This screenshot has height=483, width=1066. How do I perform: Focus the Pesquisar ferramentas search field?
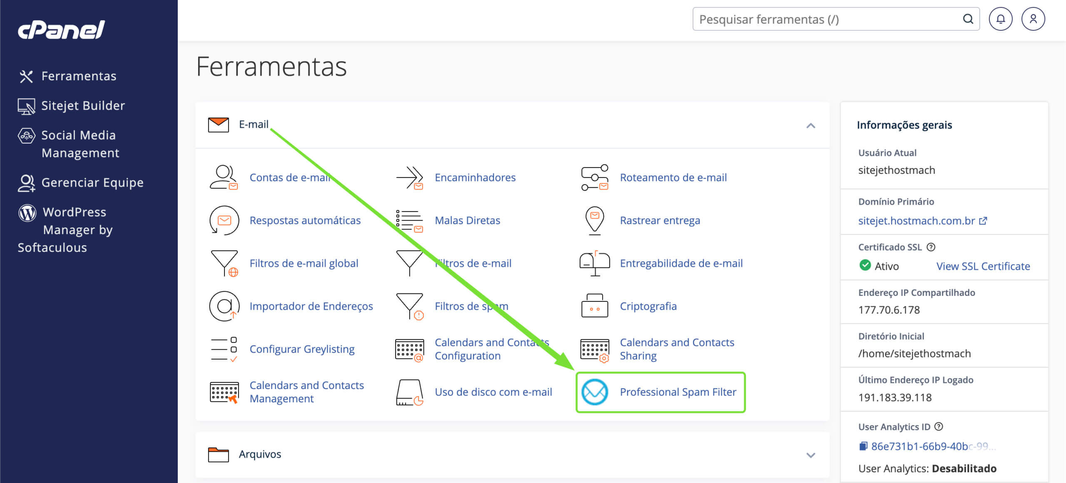(836, 19)
